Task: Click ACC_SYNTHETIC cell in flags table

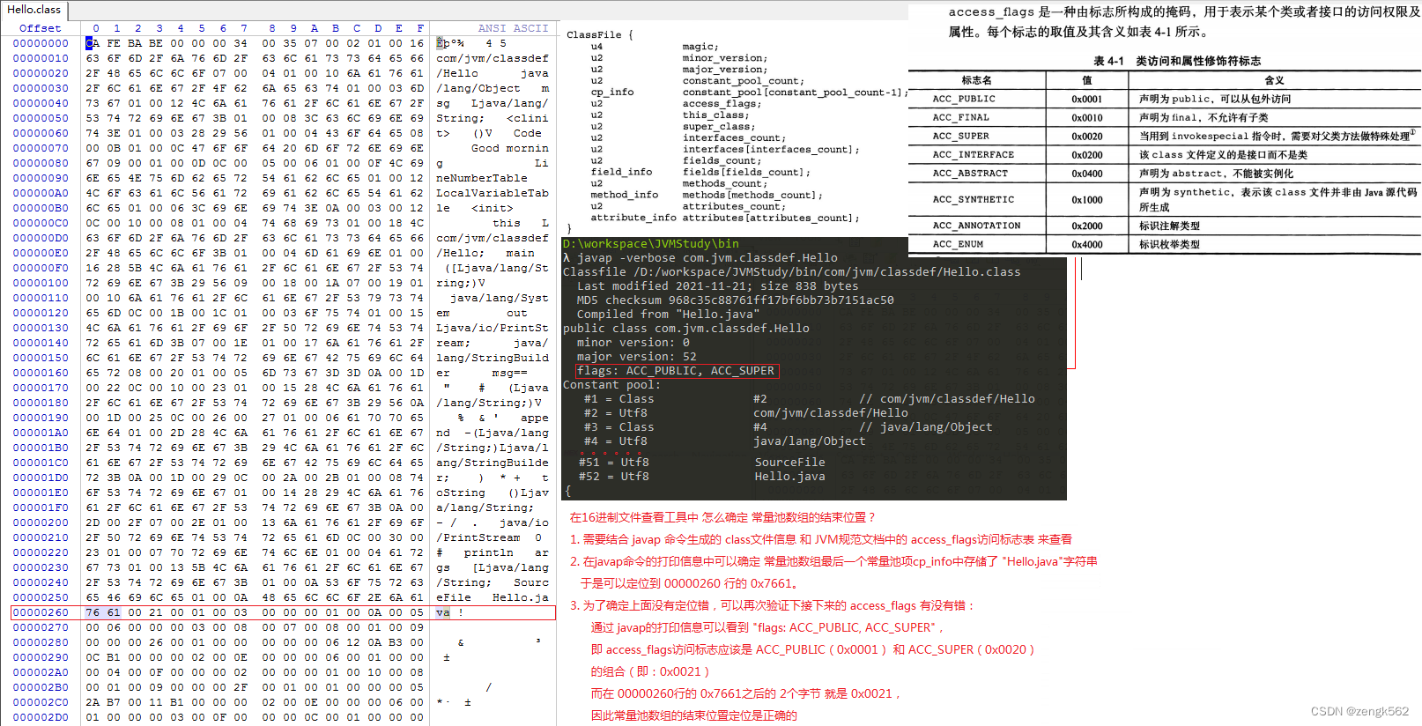Action: pos(974,200)
